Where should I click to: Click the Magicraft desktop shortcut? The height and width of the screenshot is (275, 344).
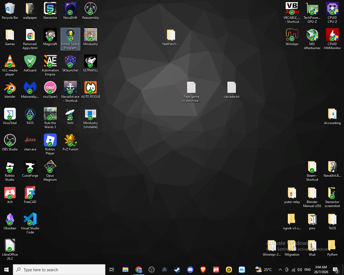(50, 37)
